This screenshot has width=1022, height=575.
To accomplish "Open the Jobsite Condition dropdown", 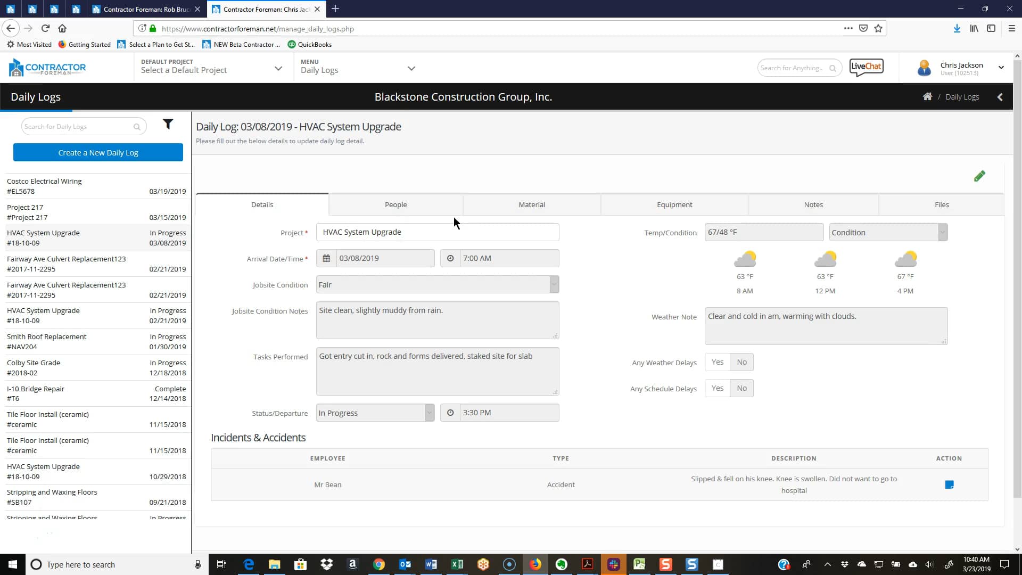I will [x=554, y=284].
